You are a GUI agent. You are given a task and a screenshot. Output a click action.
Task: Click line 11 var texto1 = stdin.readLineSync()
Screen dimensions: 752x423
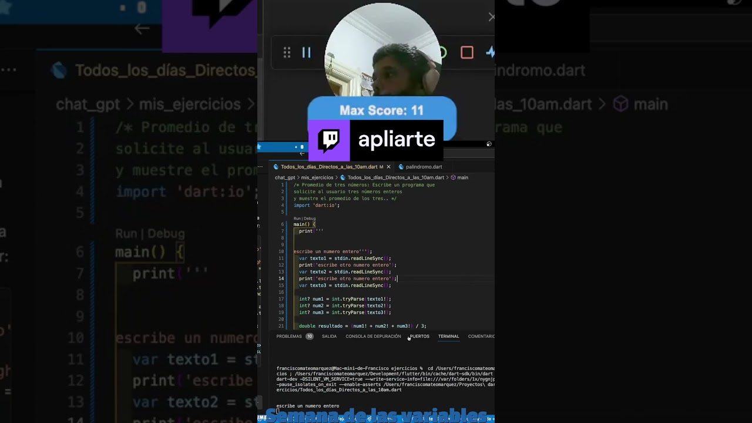(345, 258)
